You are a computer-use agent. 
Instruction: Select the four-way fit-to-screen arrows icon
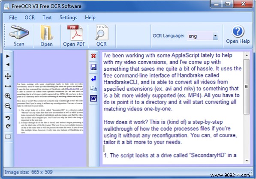(x=8, y=76)
